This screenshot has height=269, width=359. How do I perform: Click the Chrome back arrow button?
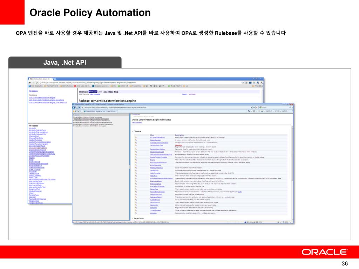(x=30, y=83)
